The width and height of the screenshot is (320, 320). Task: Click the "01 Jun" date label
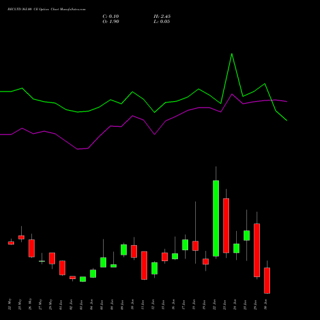[61, 305]
